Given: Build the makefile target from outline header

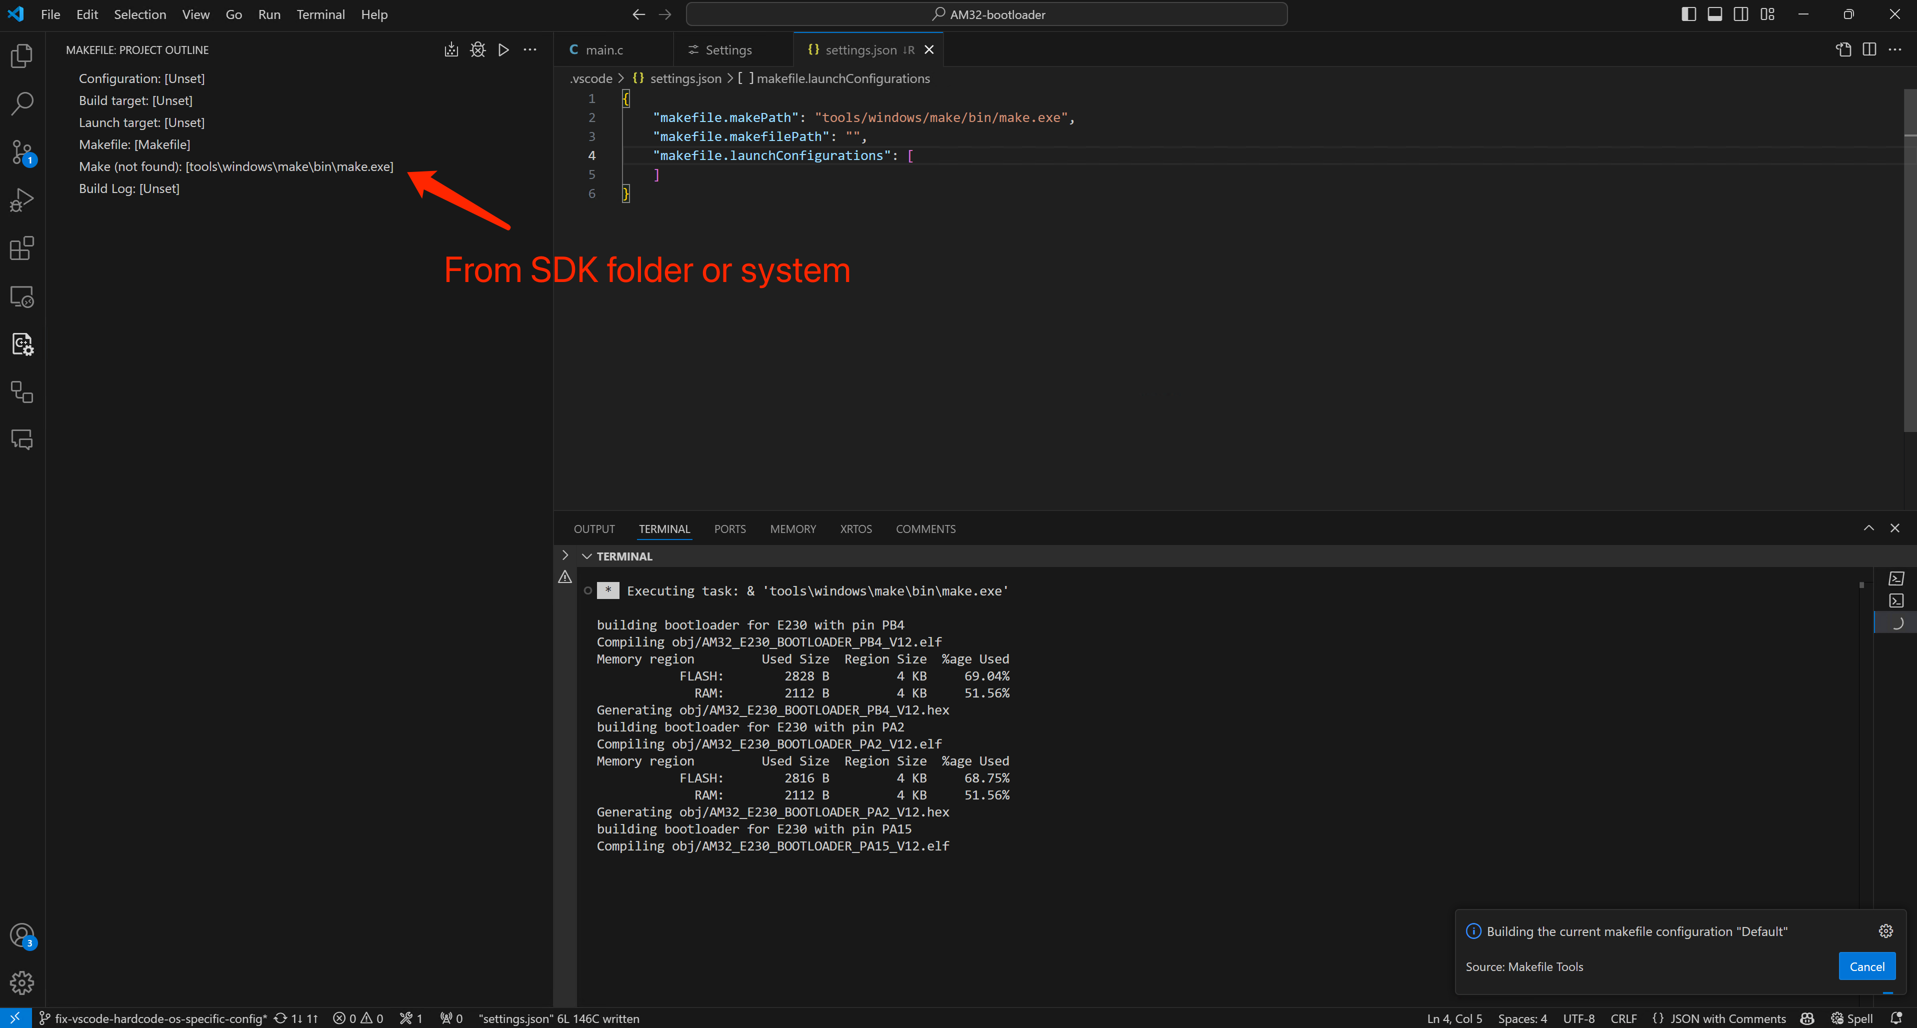Looking at the screenshot, I should click(451, 50).
